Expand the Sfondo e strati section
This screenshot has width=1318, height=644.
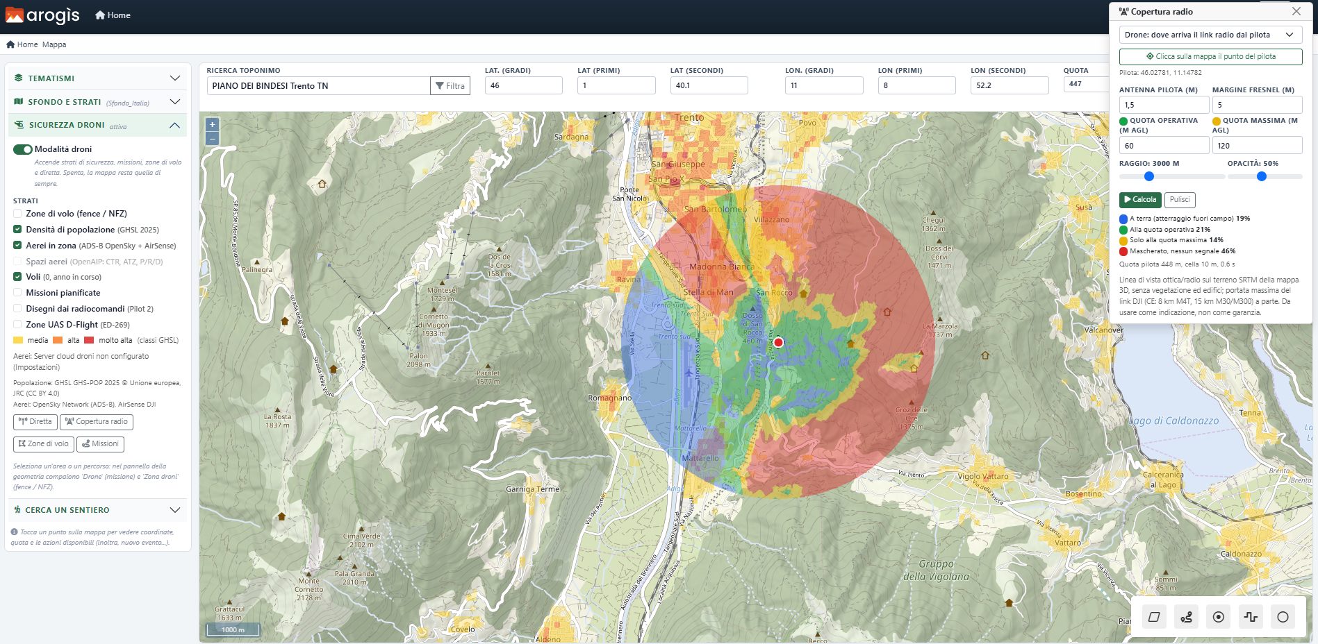(97, 102)
